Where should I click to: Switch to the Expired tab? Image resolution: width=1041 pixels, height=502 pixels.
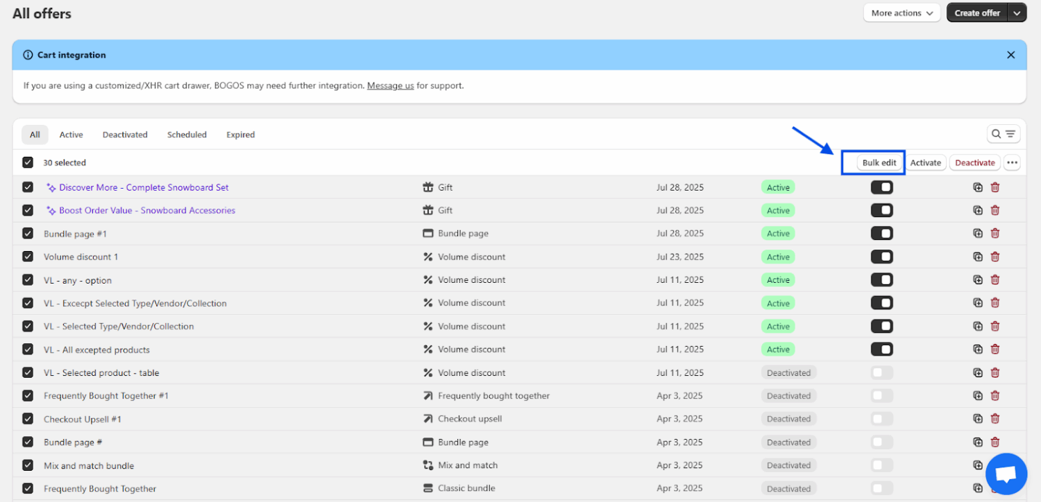pyautogui.click(x=241, y=135)
